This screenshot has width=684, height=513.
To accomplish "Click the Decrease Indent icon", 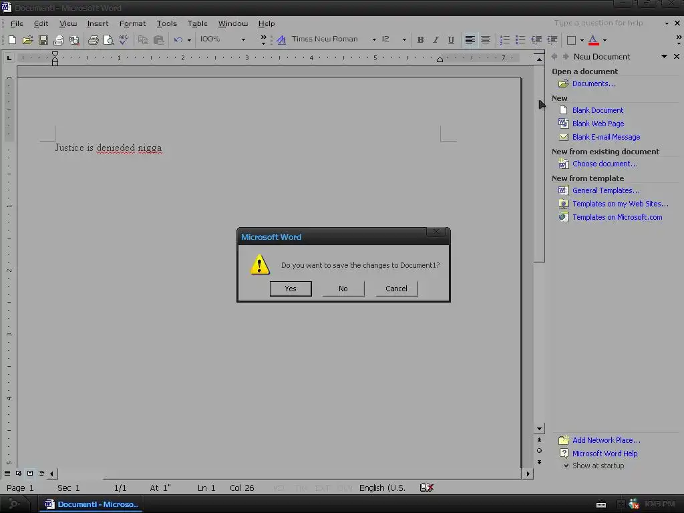I will pyautogui.click(x=536, y=40).
